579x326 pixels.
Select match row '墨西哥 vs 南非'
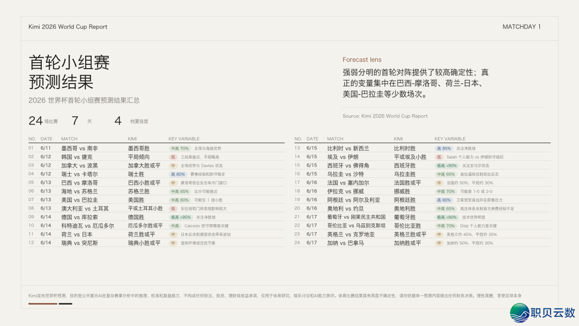coord(157,148)
